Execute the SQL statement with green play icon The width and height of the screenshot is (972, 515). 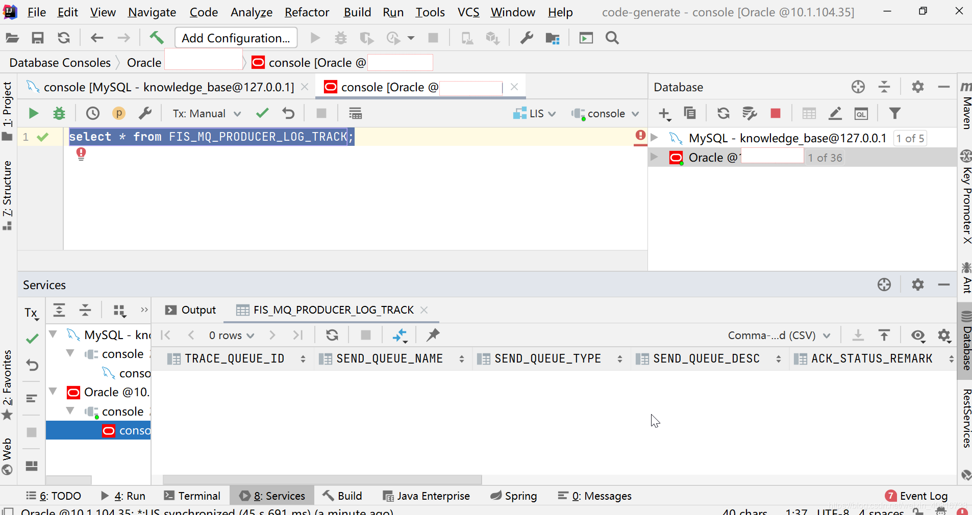pyautogui.click(x=33, y=113)
